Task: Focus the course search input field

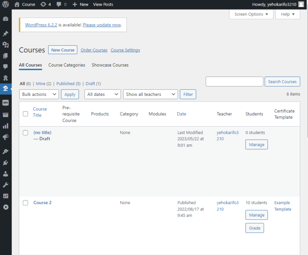Action: pos(234,81)
